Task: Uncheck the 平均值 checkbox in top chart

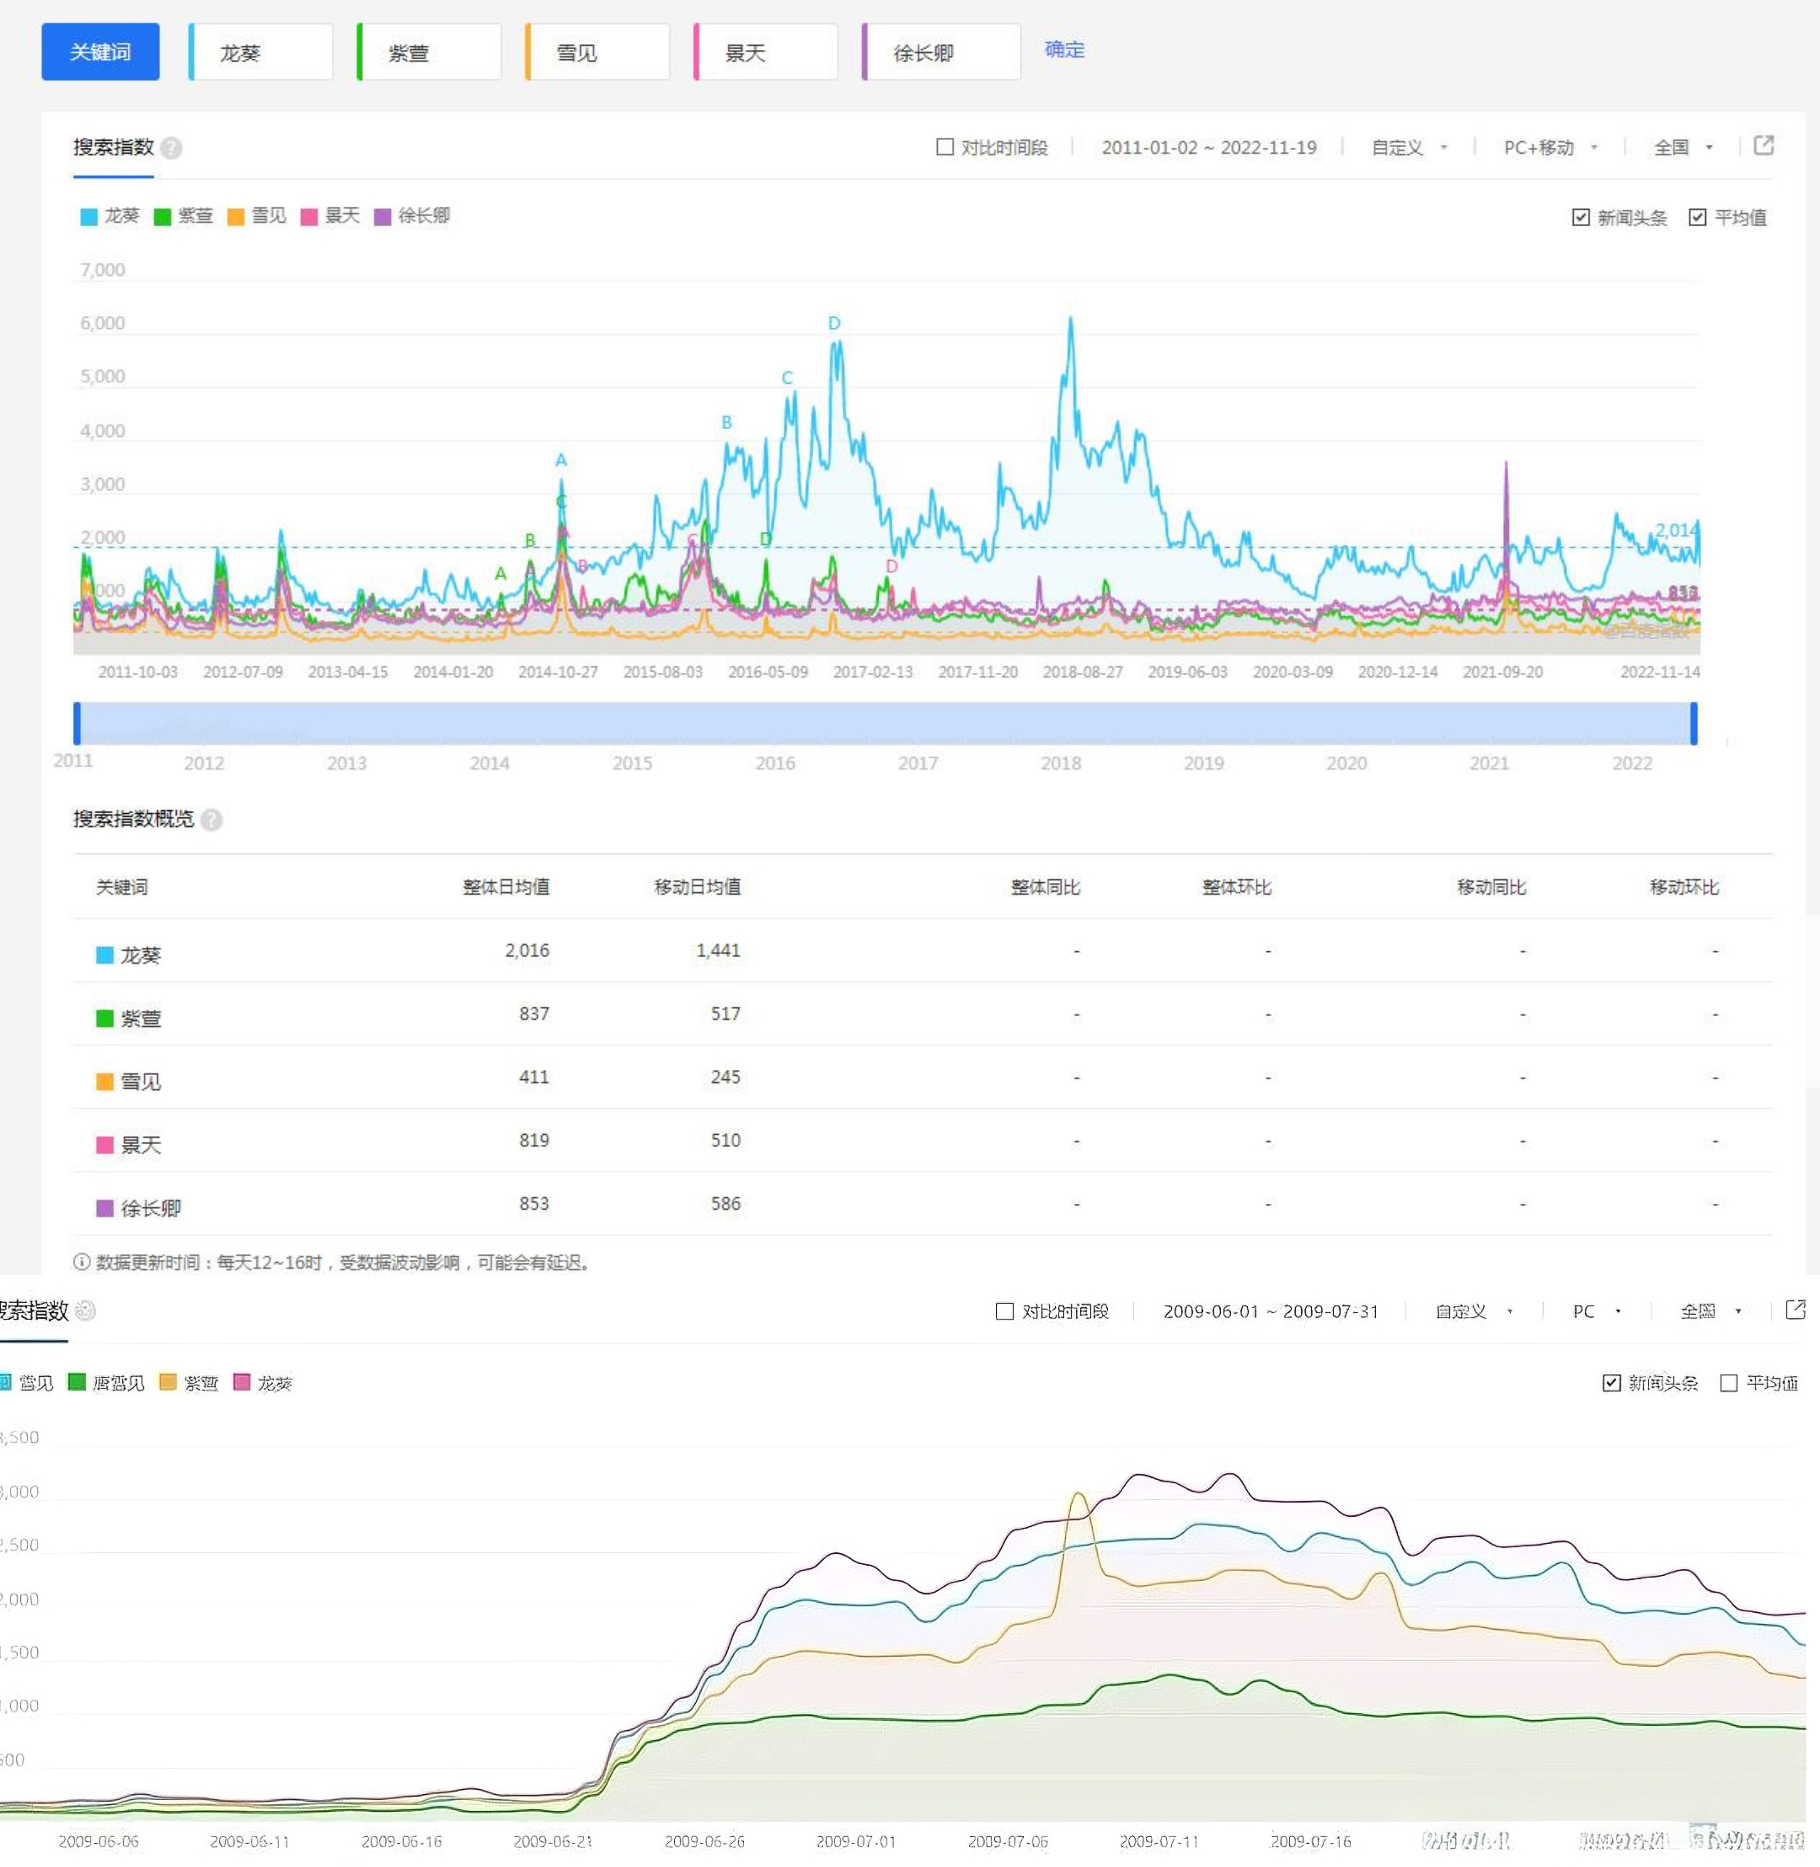Action: (x=1697, y=218)
